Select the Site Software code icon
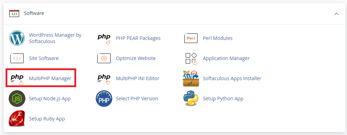The image size is (347, 135). pyautogui.click(x=17, y=58)
